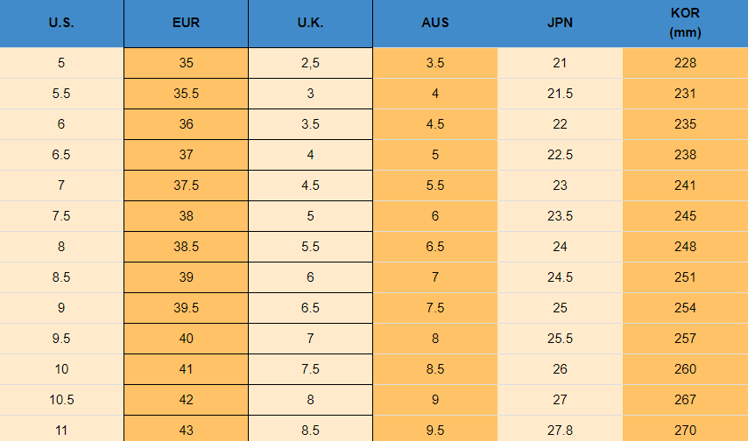Click the AUS 4.5 cell
The width and height of the screenshot is (748, 441).
pyautogui.click(x=435, y=124)
